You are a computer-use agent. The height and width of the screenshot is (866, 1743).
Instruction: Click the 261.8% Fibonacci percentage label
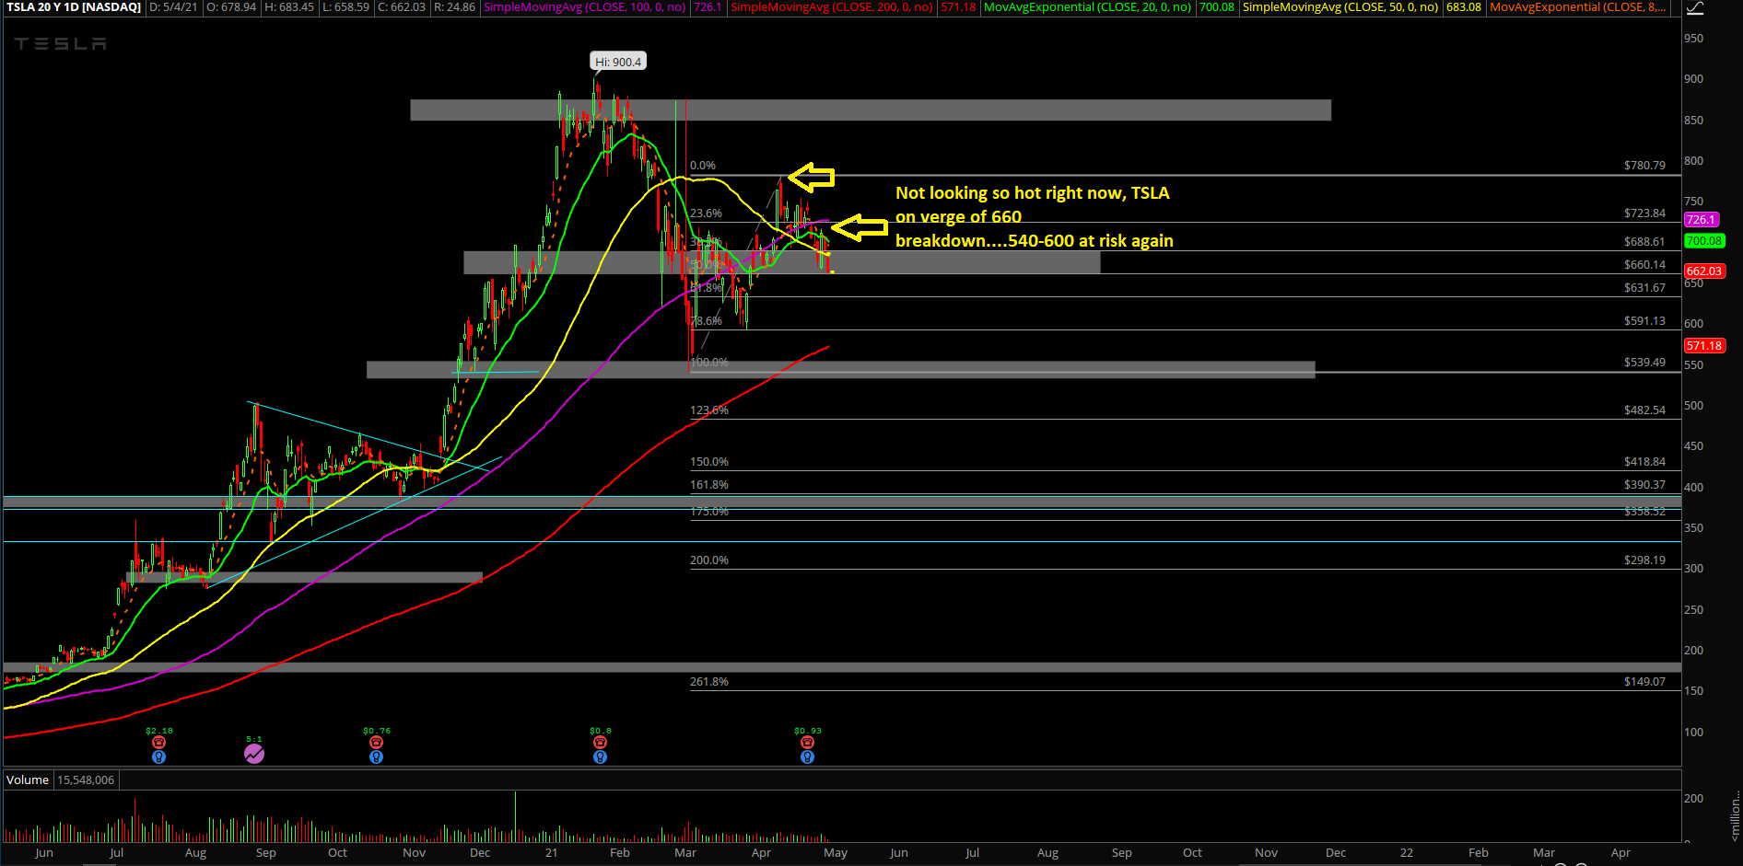(x=709, y=682)
